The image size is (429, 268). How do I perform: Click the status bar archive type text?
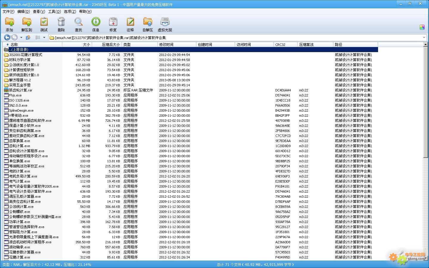47,264
